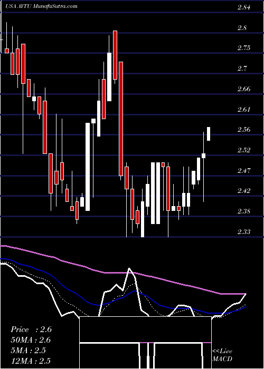Click the 2.52 price axis label
Image resolution: width=264 pixels, height=369 pixels.
pos(244,150)
